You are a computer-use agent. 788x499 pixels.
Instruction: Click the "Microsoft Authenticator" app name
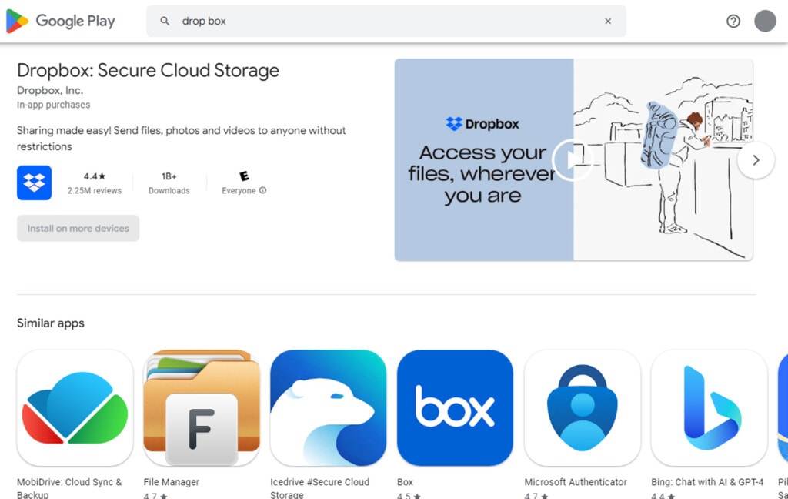pyautogui.click(x=576, y=482)
